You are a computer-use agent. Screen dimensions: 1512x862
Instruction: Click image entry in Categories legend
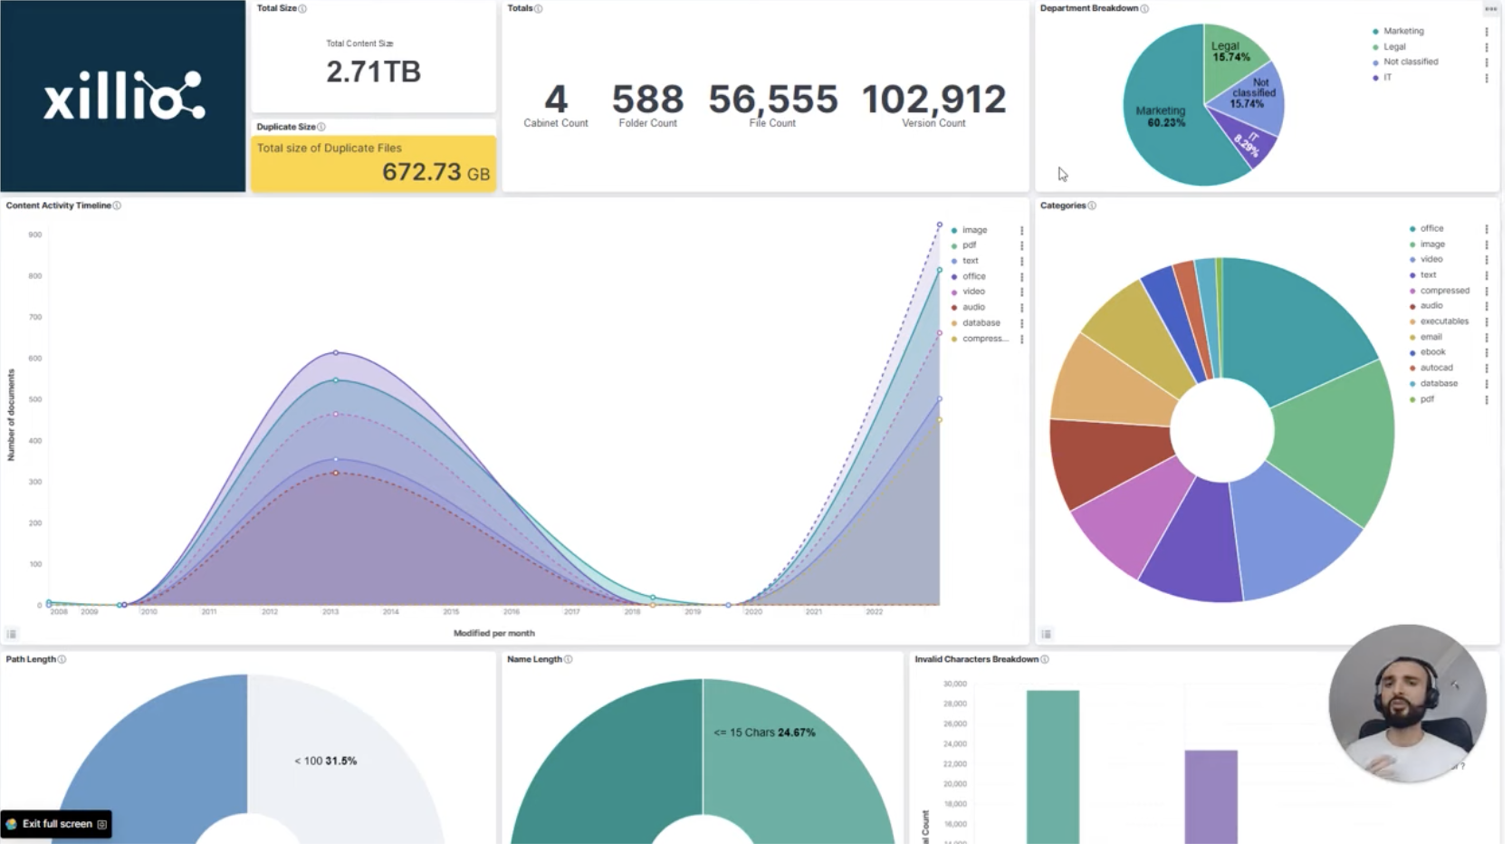1432,244
